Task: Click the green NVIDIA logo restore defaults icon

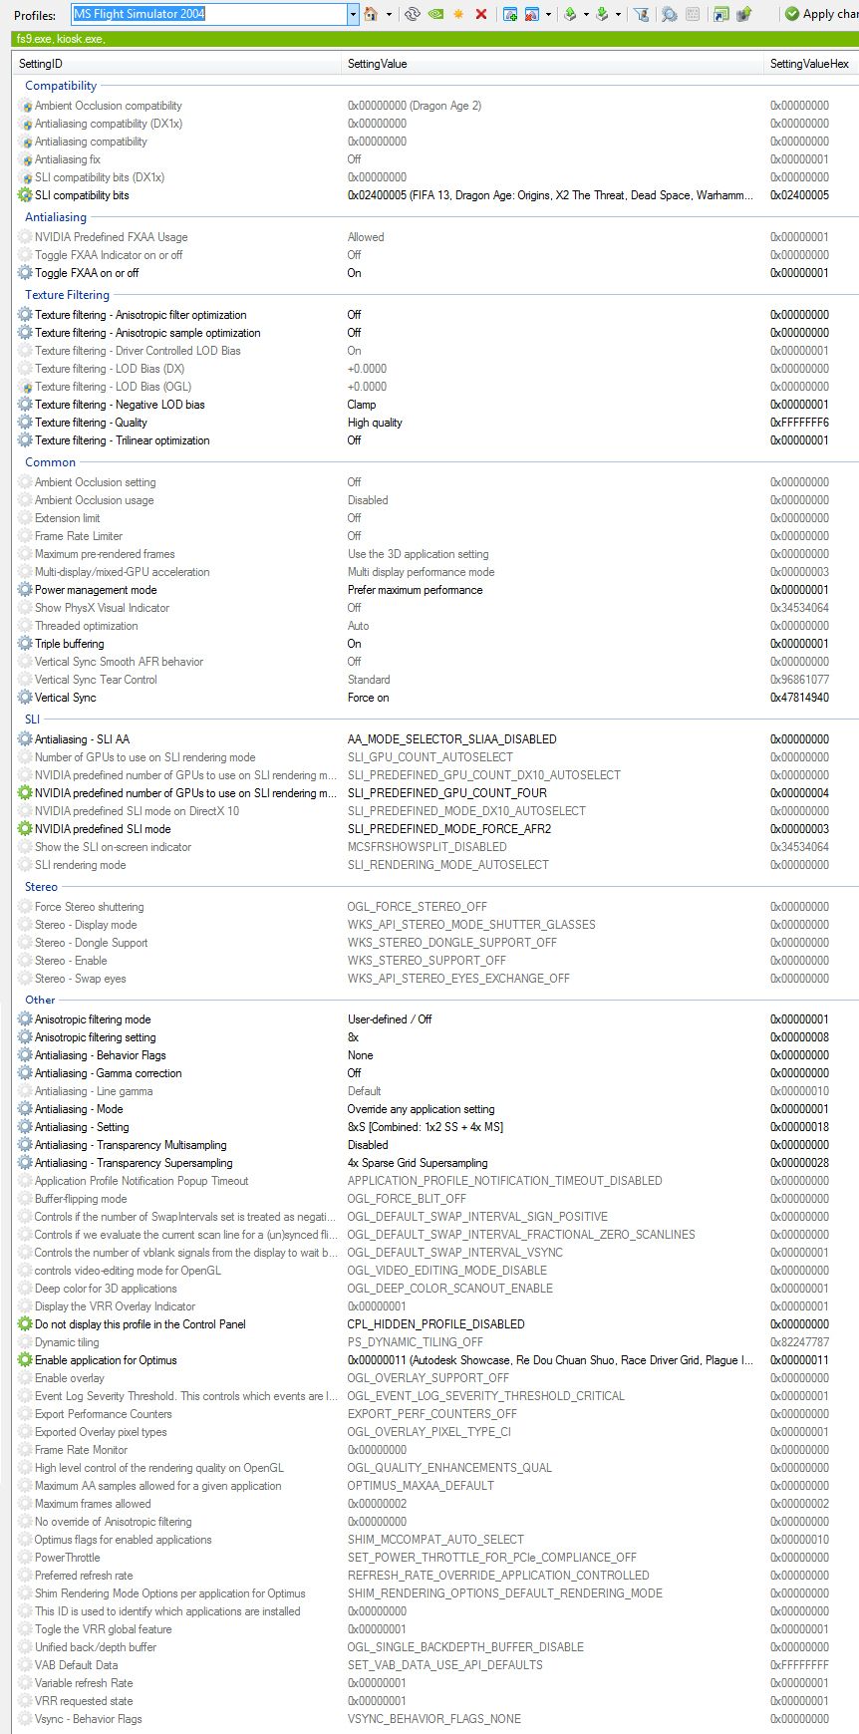Action: (x=435, y=14)
